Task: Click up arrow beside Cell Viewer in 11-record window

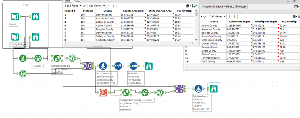Action: coord(230,16)
